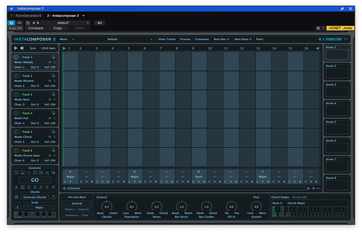
Task: Adjust the Less/More Sustain knob
Action: [256, 207]
